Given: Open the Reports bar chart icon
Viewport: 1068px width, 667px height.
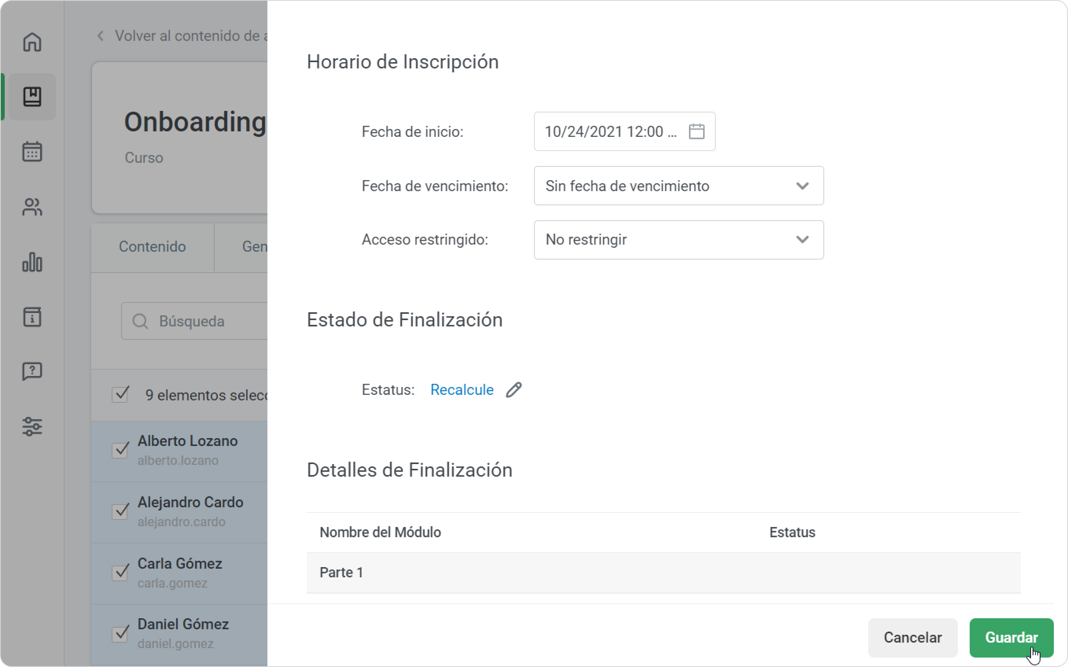Looking at the screenshot, I should 32,262.
